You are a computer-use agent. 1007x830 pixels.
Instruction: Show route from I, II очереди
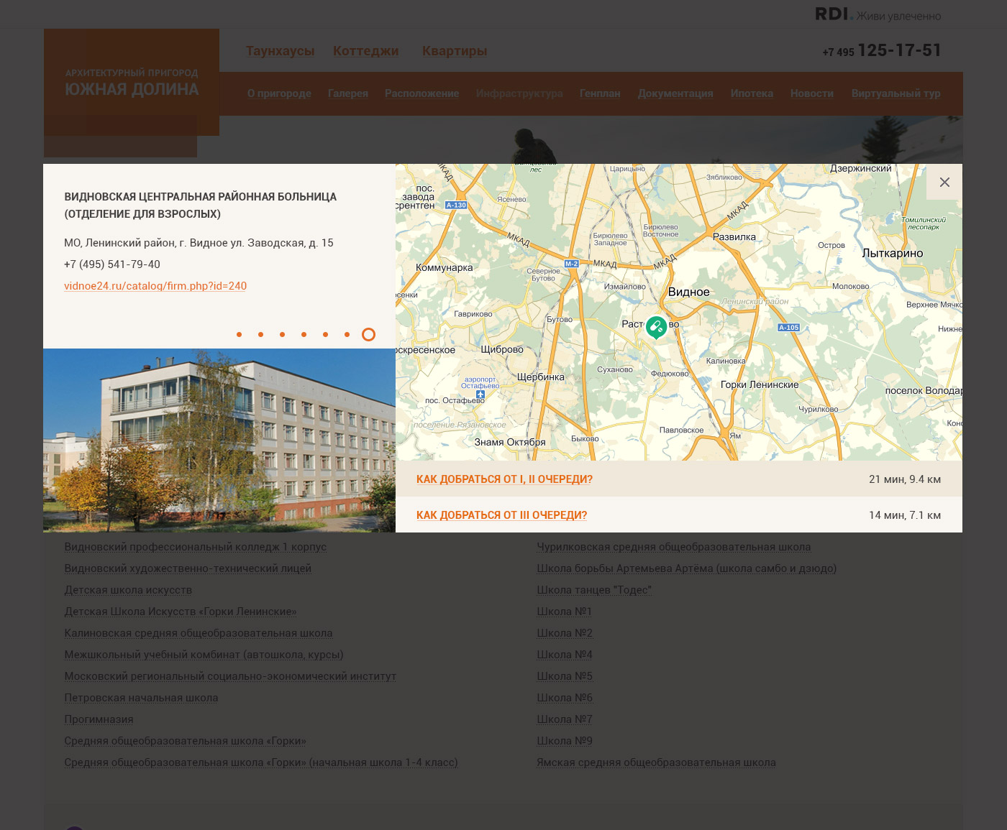[x=504, y=479]
